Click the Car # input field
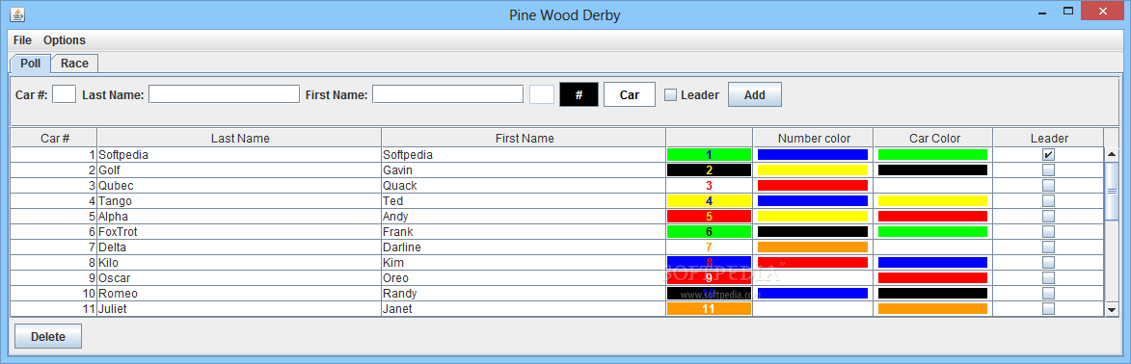The height and width of the screenshot is (364, 1131). click(65, 94)
